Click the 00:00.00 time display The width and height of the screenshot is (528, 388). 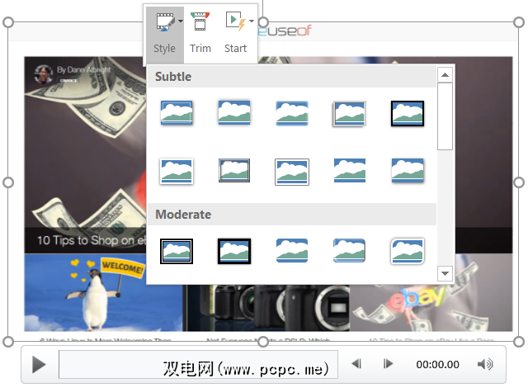pyautogui.click(x=437, y=364)
